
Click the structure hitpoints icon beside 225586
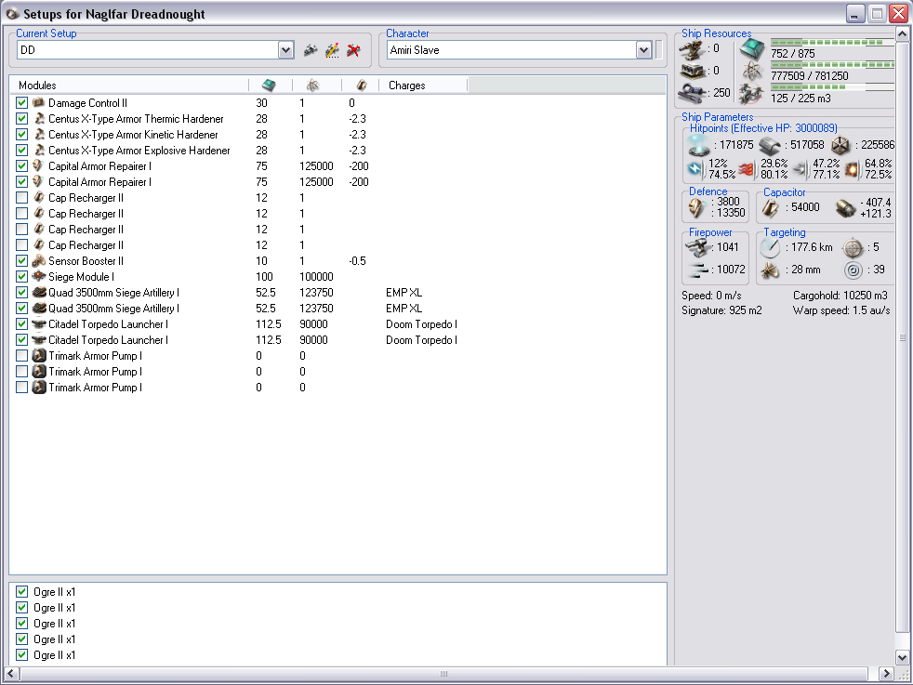840,145
